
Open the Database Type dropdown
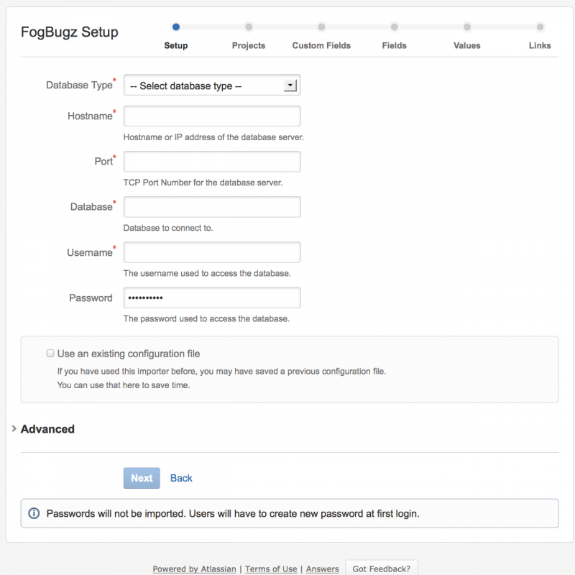tap(212, 86)
